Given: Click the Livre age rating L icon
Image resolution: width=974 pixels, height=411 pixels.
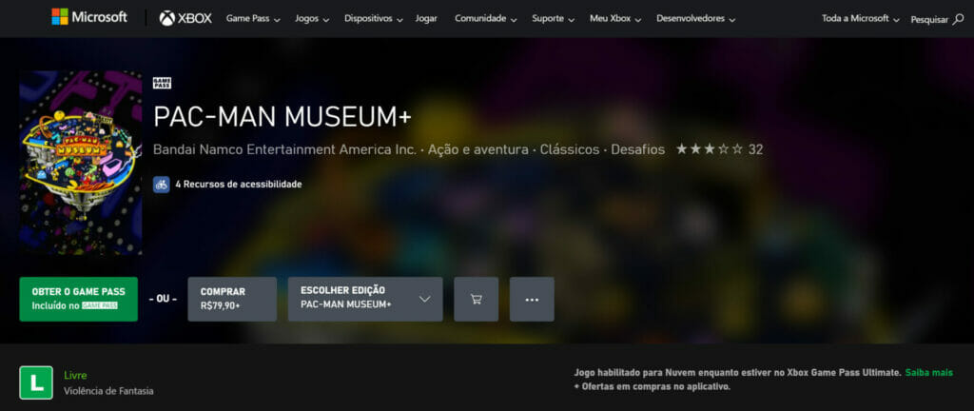Looking at the screenshot, I should [x=36, y=382].
